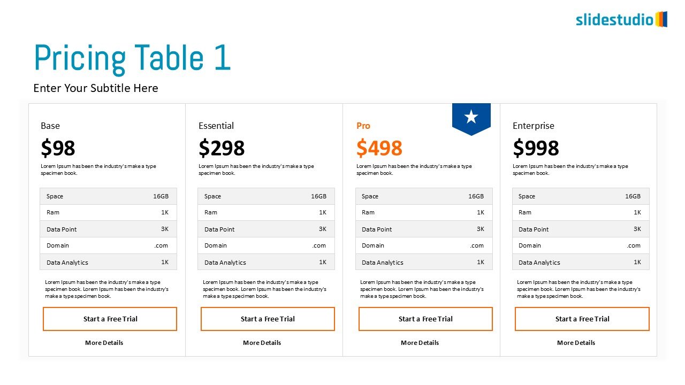Screen dimensions: 685x385
Task: Select the Pricing Table 1 title
Action: (x=132, y=58)
